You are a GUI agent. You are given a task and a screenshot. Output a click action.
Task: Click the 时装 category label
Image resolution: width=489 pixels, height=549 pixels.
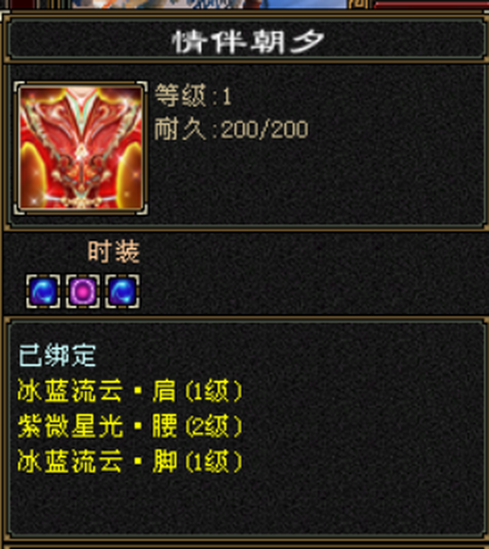(113, 251)
